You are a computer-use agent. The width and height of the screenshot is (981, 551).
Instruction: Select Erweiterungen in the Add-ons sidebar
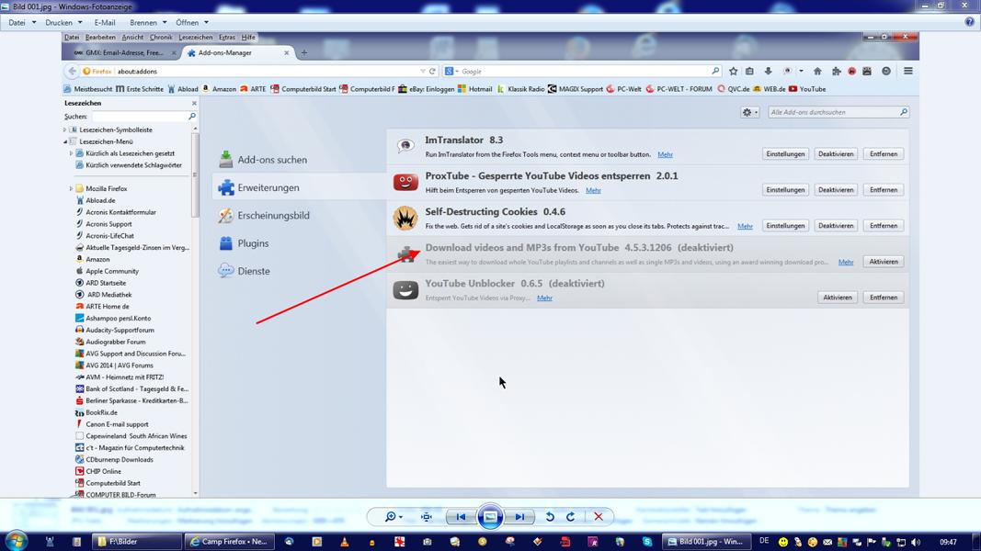point(268,187)
